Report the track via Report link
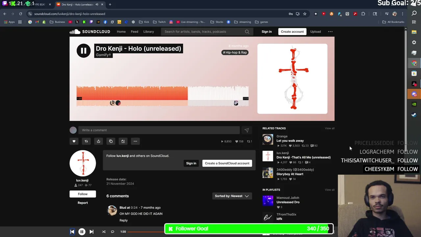 click(83, 203)
